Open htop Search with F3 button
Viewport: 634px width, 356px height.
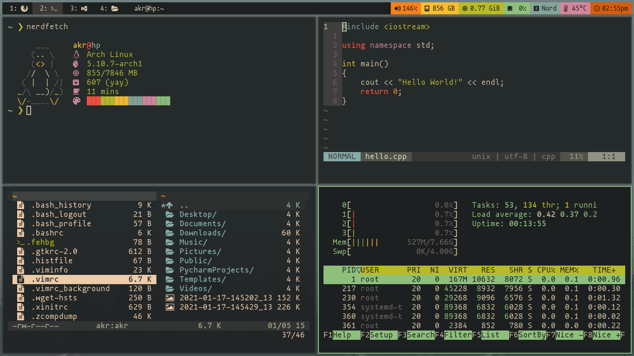coord(416,335)
